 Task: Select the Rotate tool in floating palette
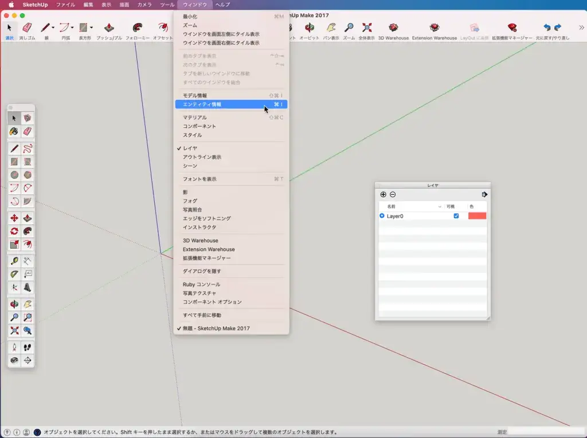(14, 232)
